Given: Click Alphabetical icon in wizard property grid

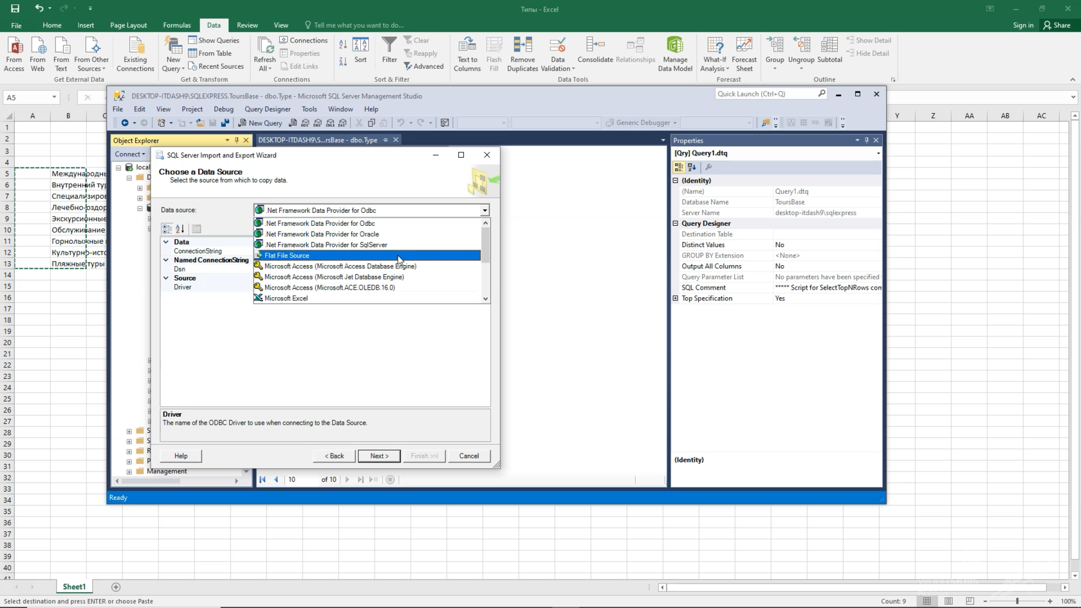Looking at the screenshot, I should tap(180, 229).
